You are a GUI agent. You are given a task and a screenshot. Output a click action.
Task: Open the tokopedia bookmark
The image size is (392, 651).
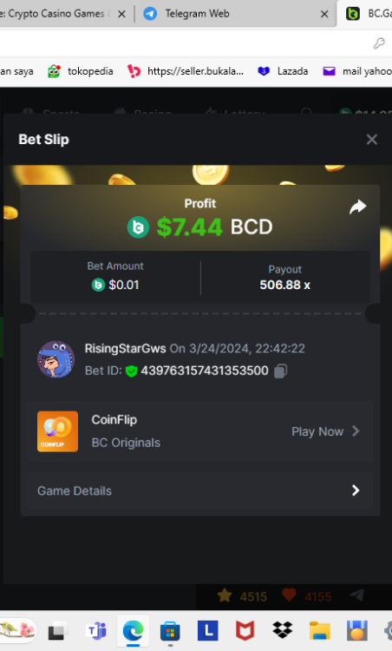(x=81, y=71)
